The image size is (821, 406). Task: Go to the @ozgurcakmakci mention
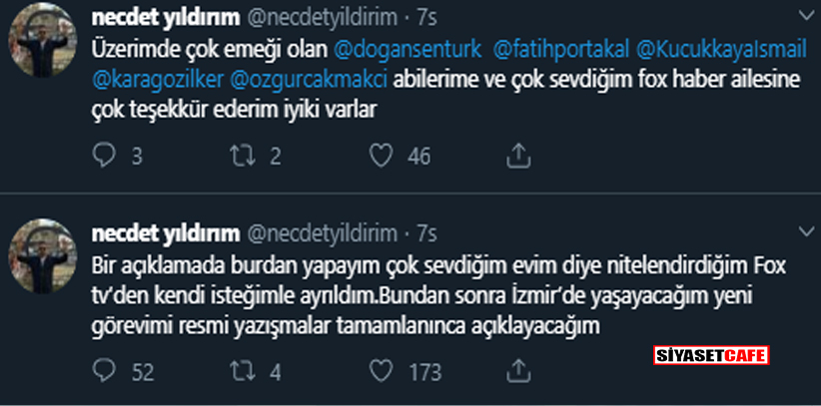(x=313, y=79)
